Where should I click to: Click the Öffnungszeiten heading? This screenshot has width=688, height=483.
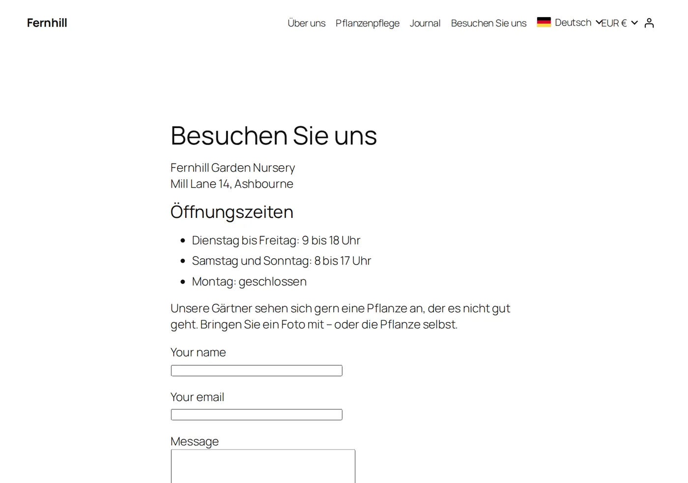click(x=232, y=212)
